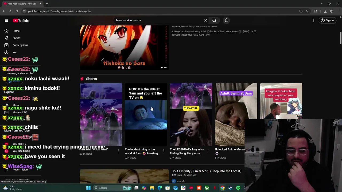Open the Chrome downloads icon
This screenshot has width=342, height=192.
coord(325,11)
